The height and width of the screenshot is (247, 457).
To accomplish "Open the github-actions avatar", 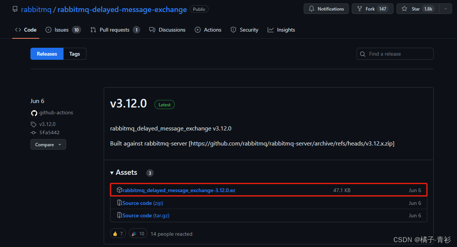I will pos(34,113).
